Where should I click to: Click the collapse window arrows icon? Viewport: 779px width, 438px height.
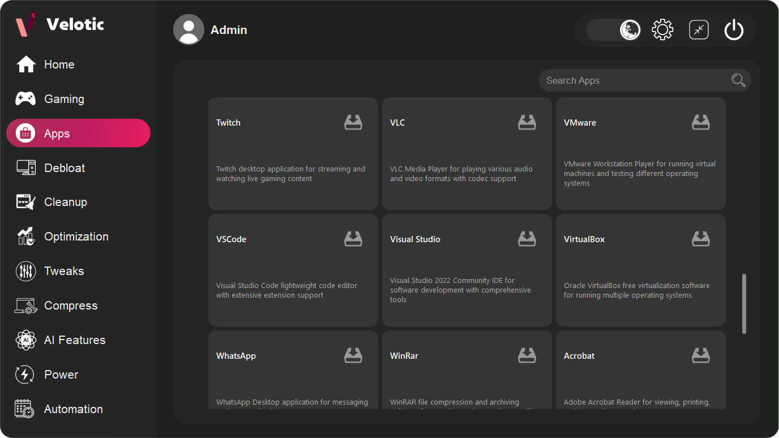pos(699,30)
